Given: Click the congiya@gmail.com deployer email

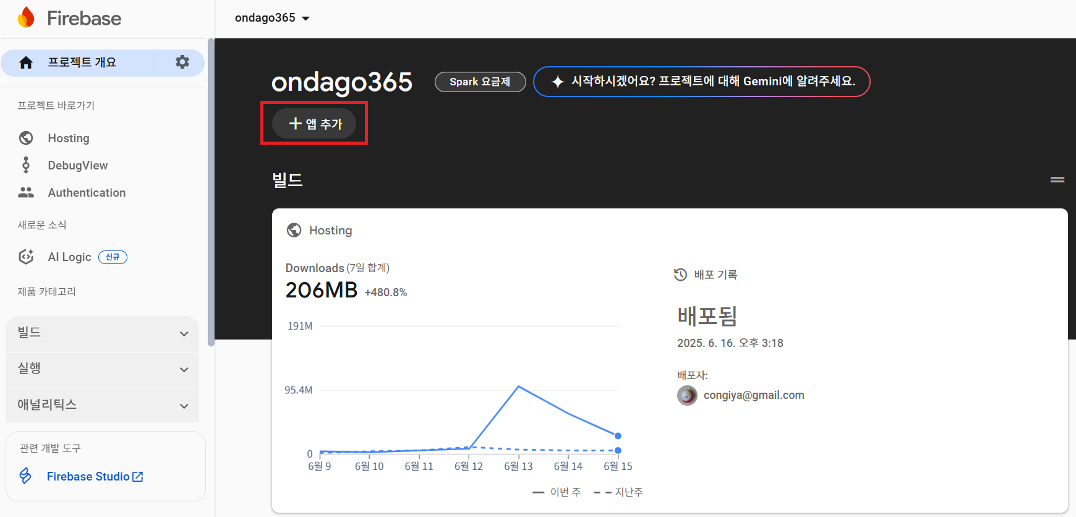Looking at the screenshot, I should (754, 395).
